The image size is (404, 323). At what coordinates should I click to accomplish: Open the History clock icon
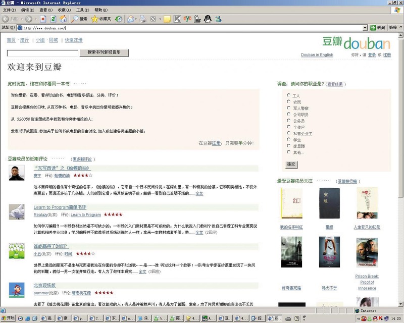pos(119,19)
